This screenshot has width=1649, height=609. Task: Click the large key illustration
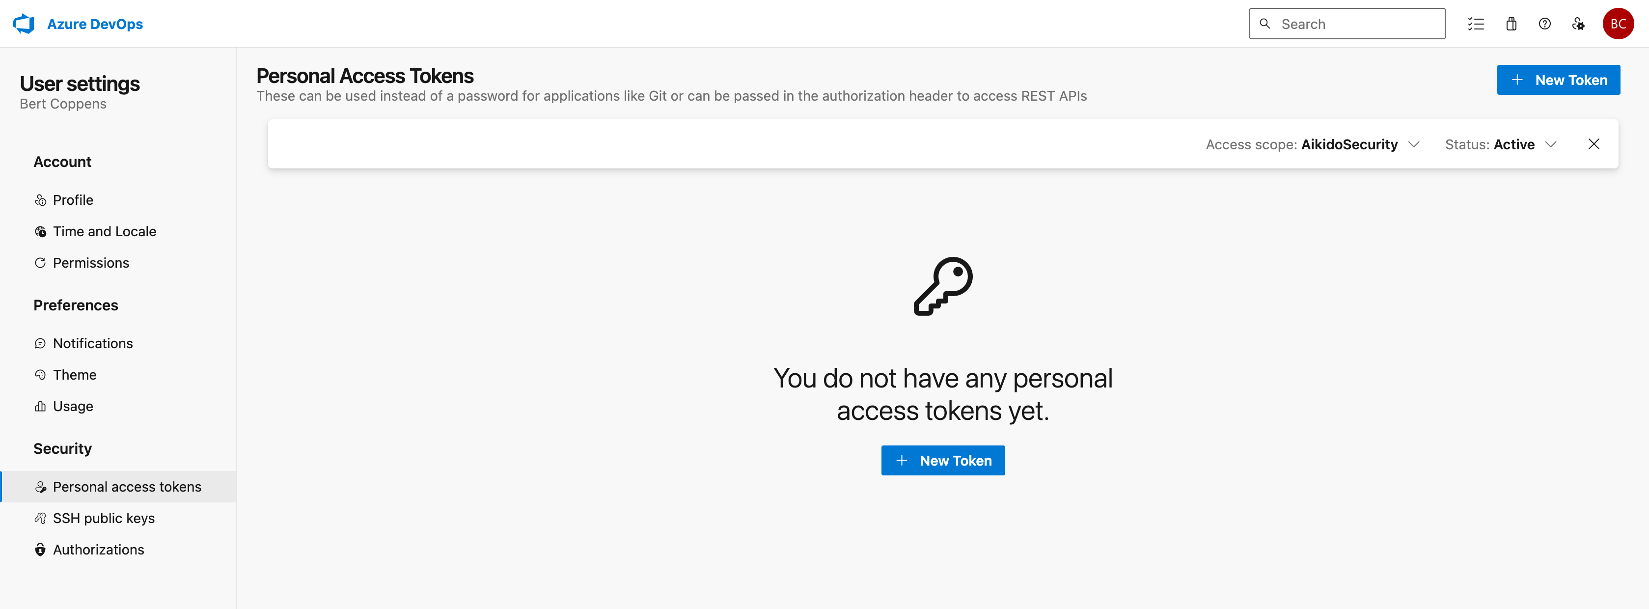943,286
